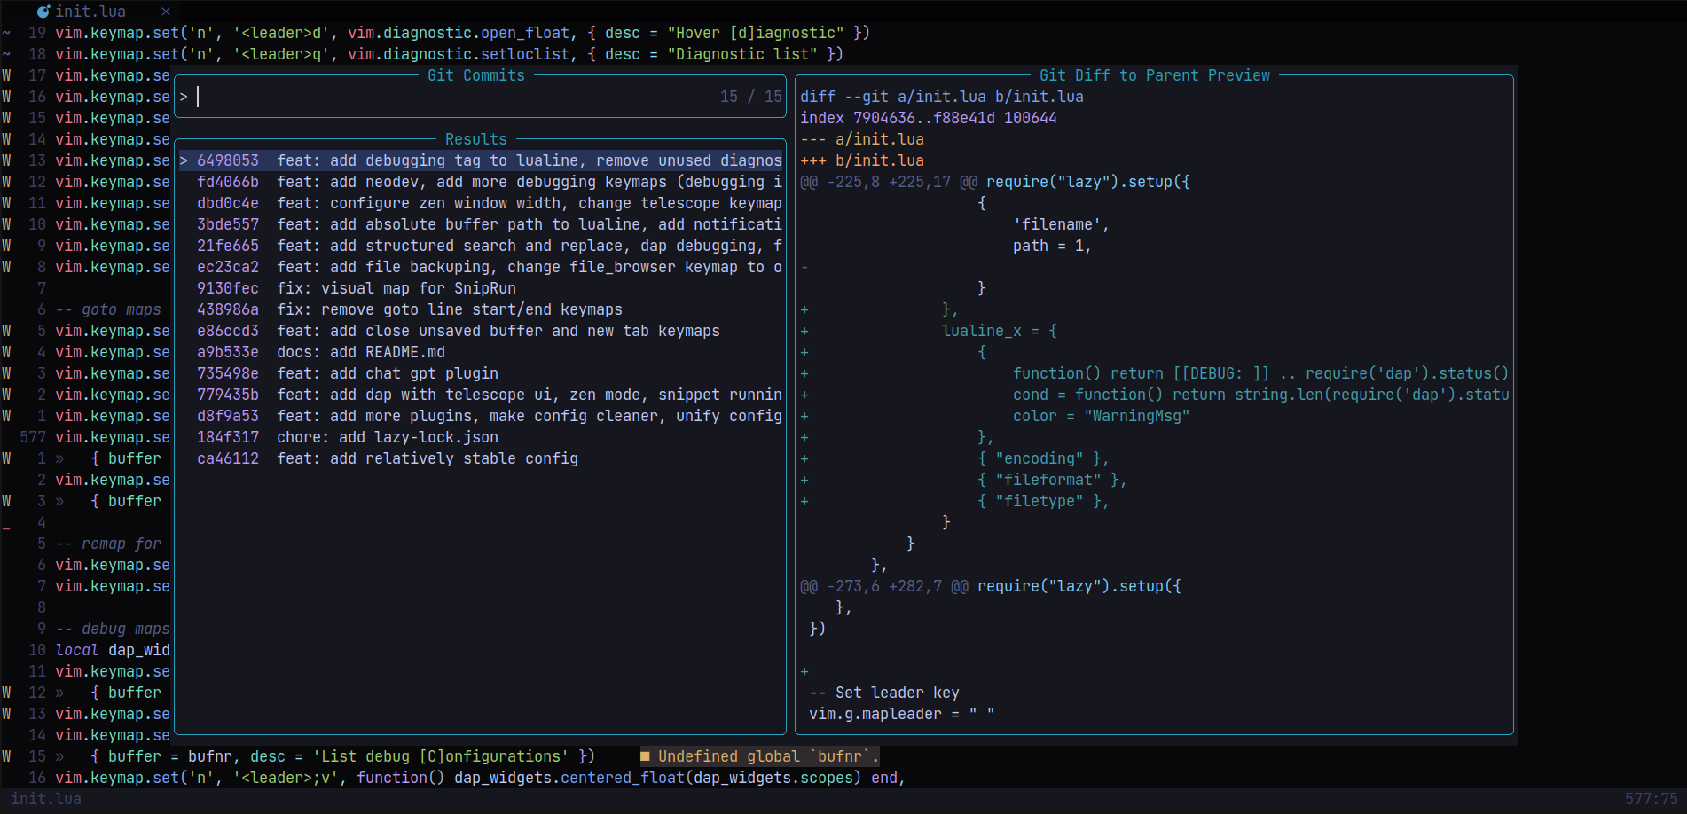Select commit fd4066b add neodev
Screen dimensions: 1687x814
481,182
